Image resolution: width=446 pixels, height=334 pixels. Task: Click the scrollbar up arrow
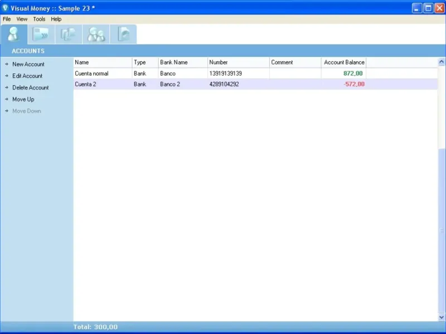coord(442,62)
